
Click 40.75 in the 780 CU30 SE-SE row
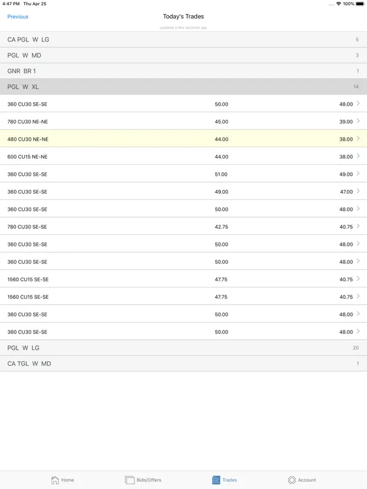[346, 227]
